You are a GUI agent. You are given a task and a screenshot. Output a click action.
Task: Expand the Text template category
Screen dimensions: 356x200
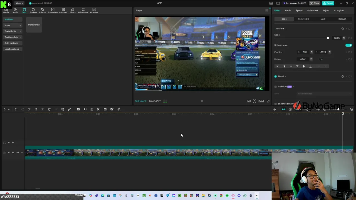click(13, 37)
